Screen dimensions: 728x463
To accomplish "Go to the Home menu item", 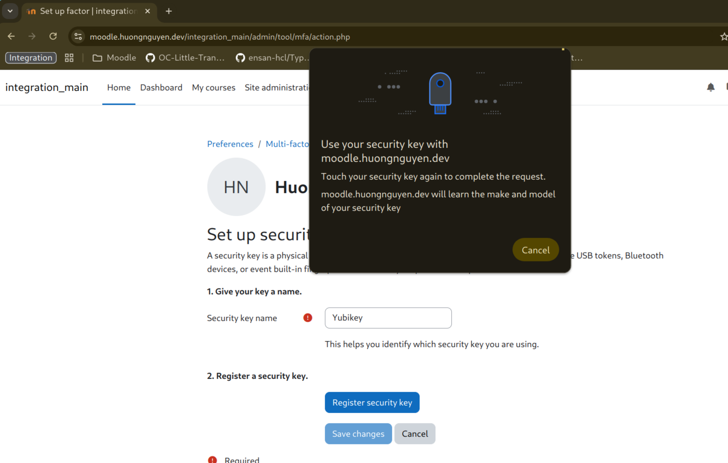I will (119, 88).
